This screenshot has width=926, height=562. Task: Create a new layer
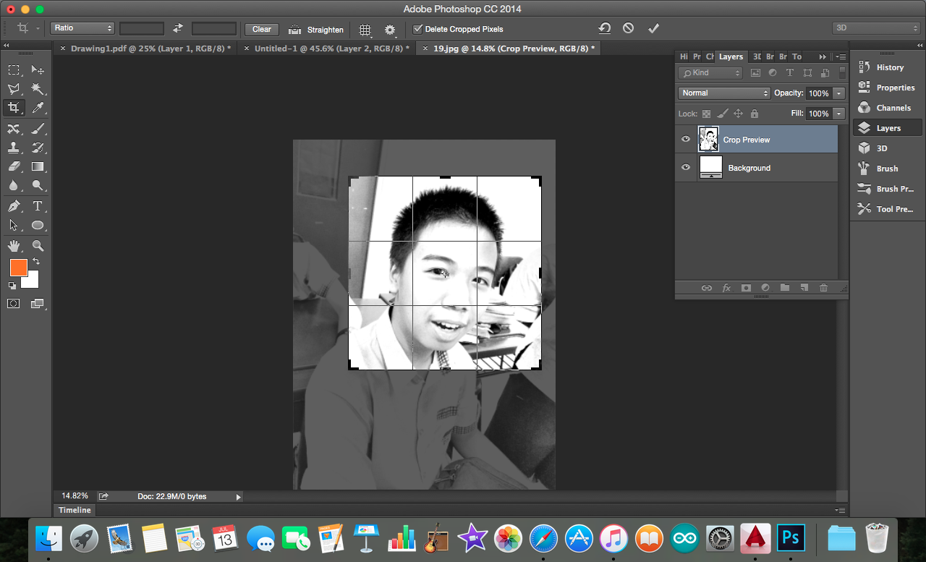tap(804, 288)
